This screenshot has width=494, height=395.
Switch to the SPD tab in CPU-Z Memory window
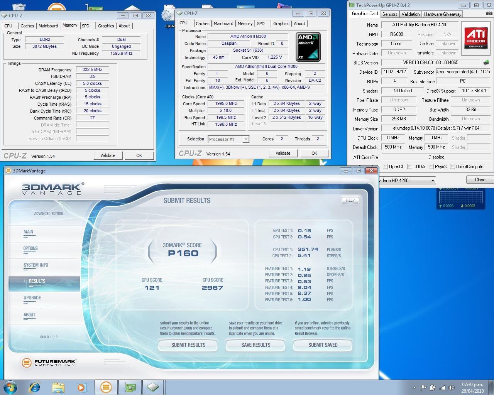(86, 26)
